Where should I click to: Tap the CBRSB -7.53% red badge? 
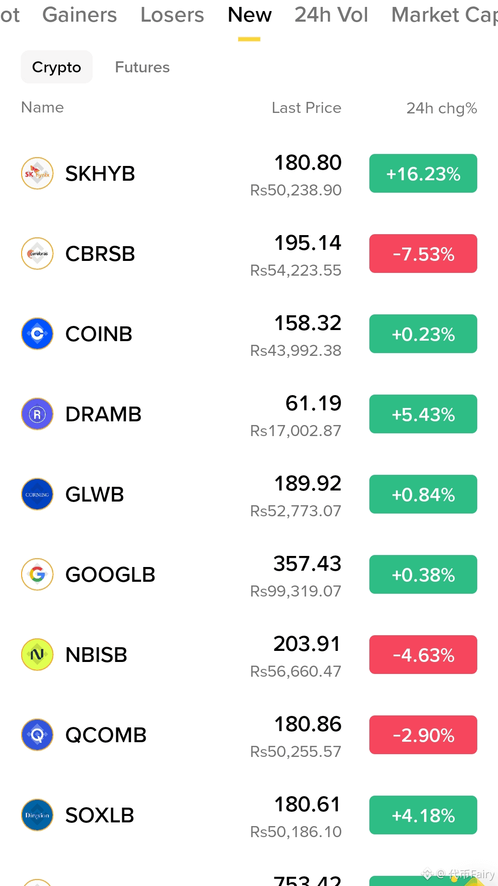tap(423, 254)
